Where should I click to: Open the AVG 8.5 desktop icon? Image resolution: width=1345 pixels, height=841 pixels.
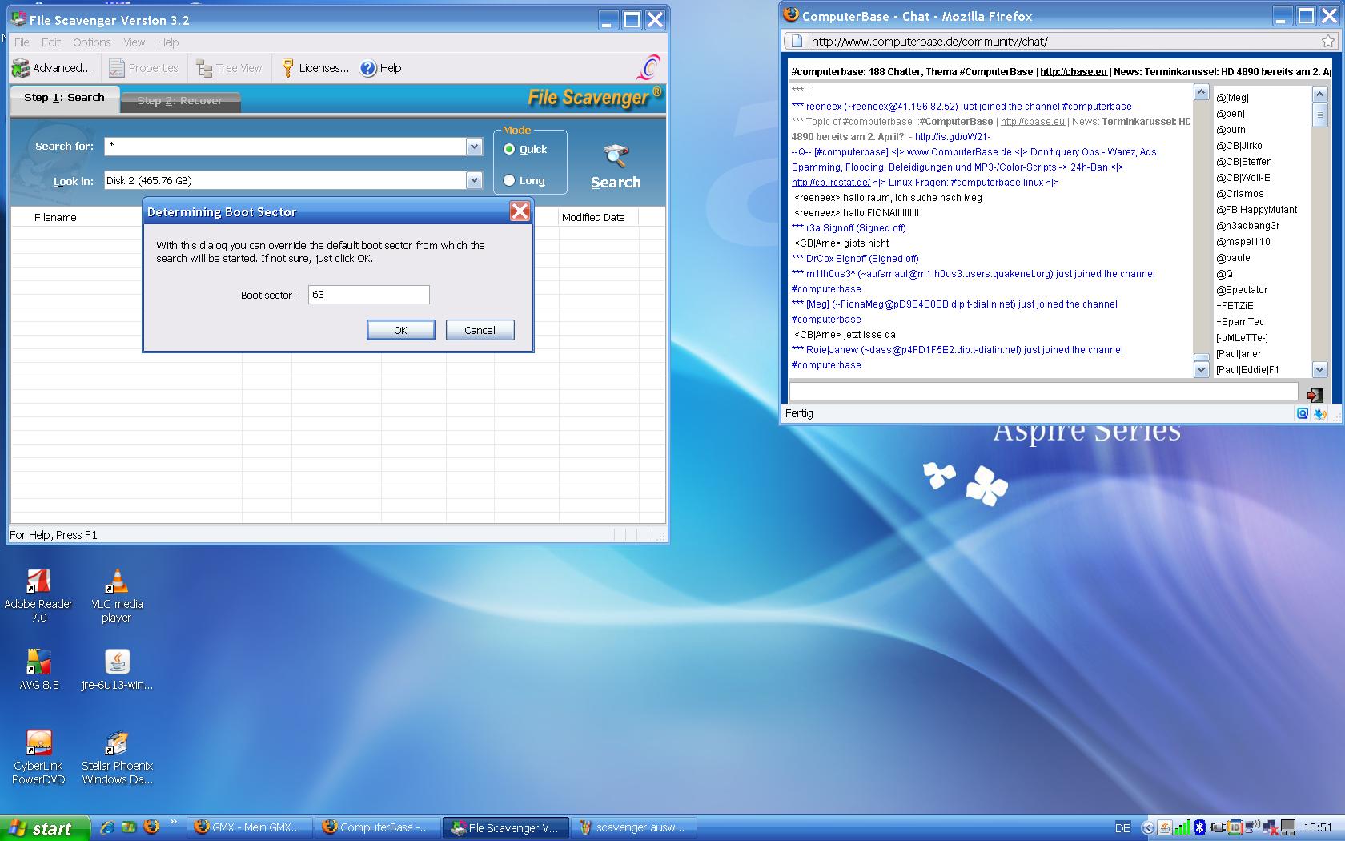pyautogui.click(x=38, y=670)
